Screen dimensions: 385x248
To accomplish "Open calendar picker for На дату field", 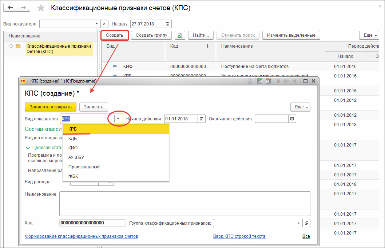I will click(168, 24).
